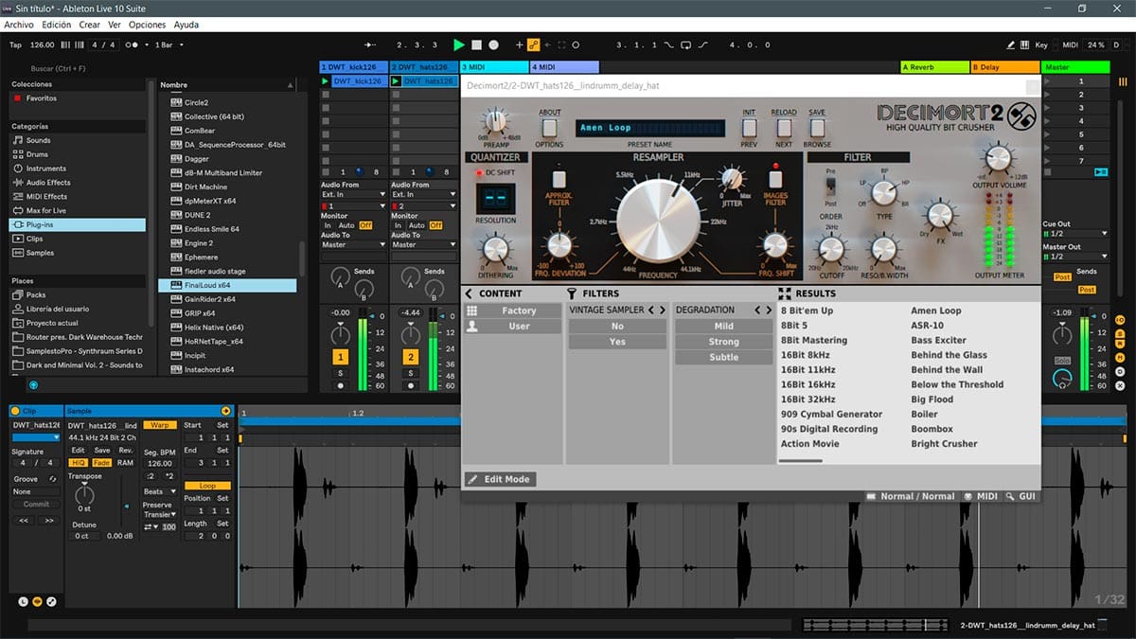
Task: Open the Crear menu
Action: coord(90,25)
